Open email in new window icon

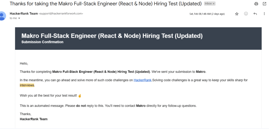(264, 4)
